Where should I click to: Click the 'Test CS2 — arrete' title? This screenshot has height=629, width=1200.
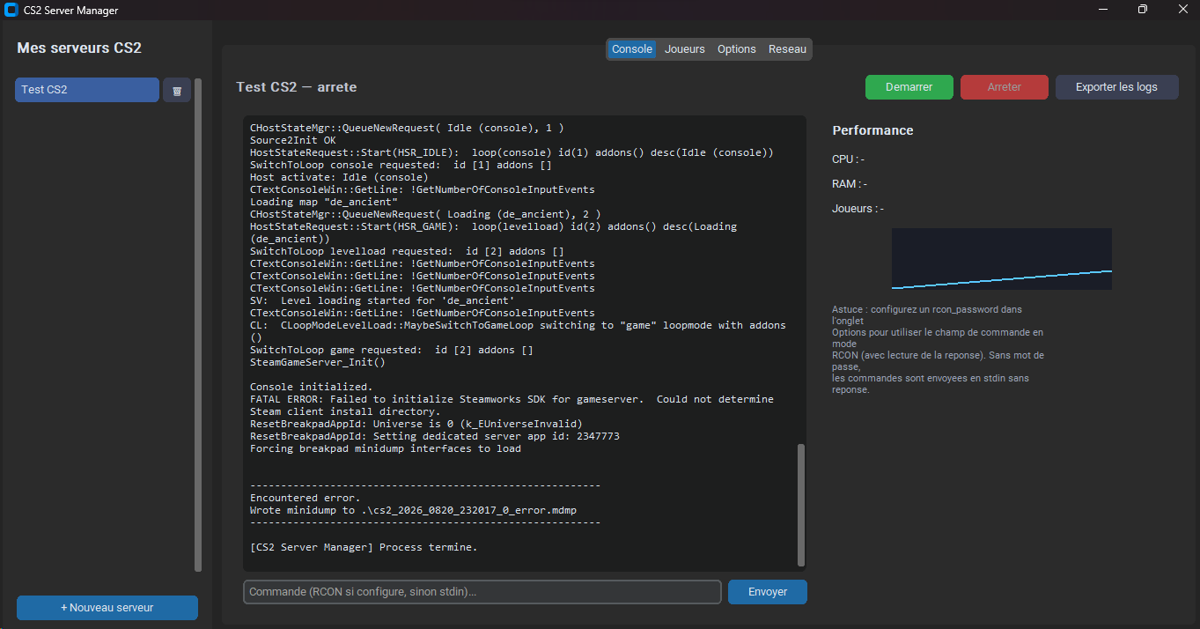(x=297, y=87)
